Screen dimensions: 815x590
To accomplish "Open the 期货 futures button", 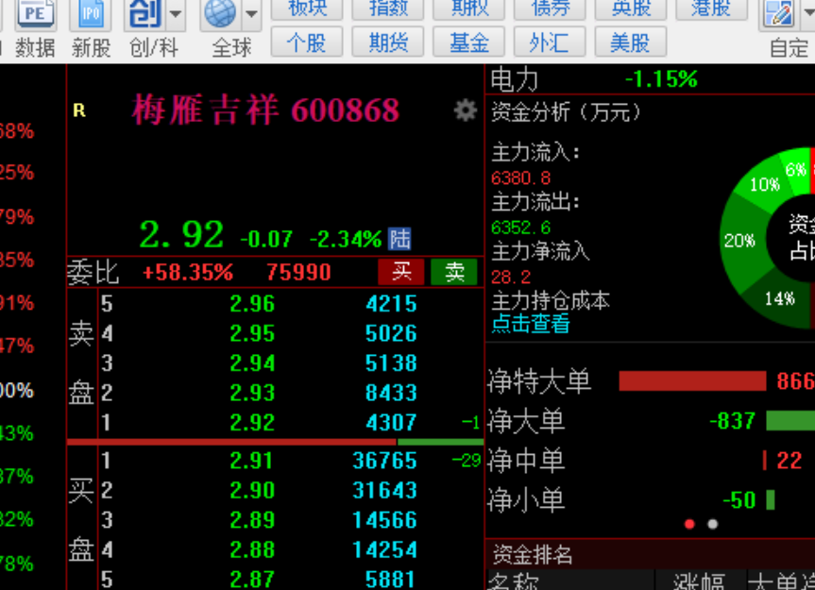I will point(388,42).
